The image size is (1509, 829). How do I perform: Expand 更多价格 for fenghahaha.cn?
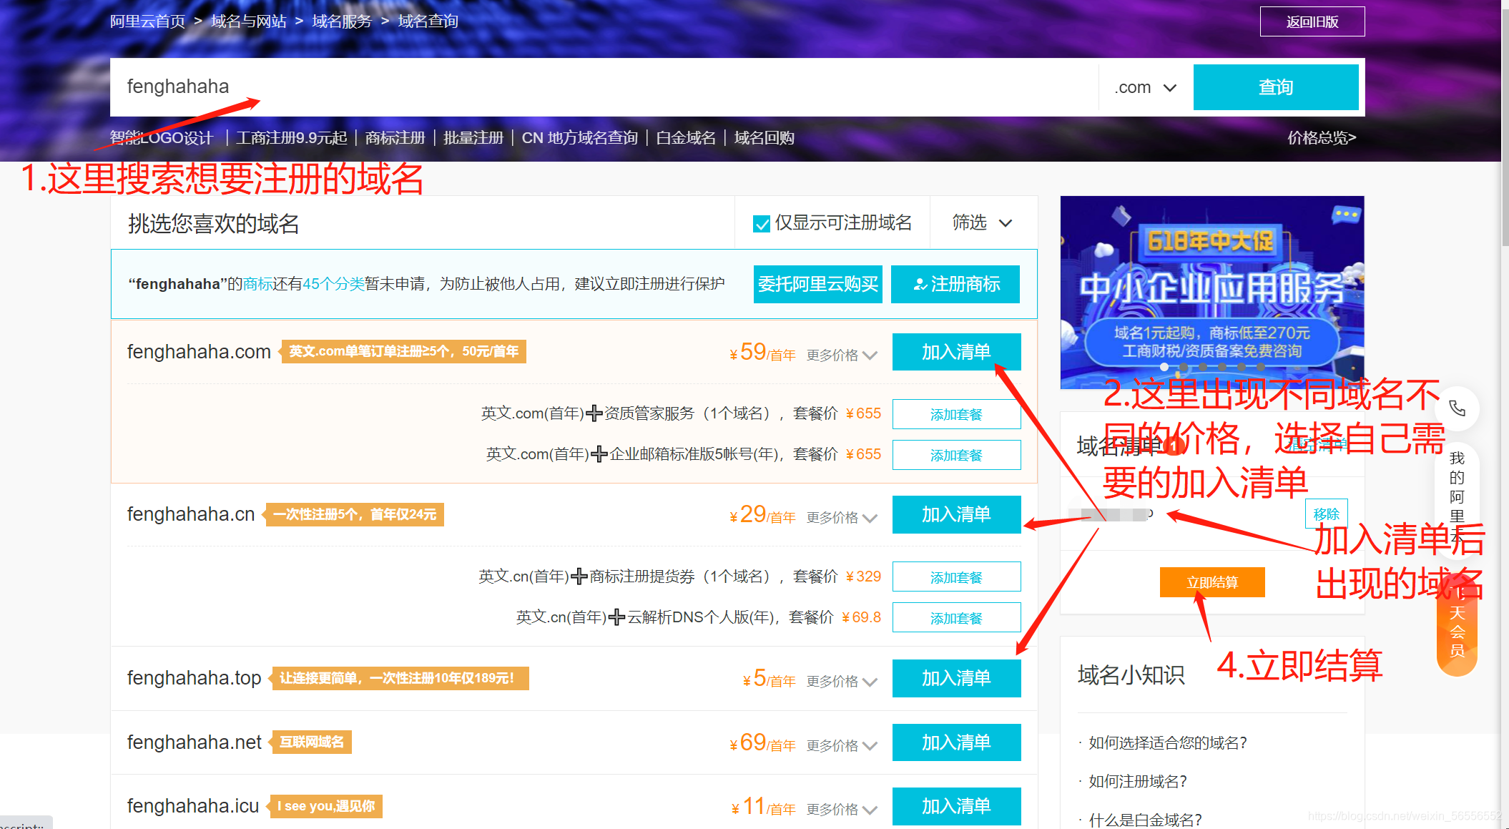841,517
